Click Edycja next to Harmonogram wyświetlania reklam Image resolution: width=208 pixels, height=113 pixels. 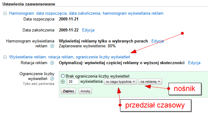coord(158,41)
